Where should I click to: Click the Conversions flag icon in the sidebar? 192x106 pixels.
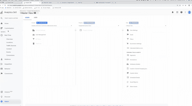[x=2, y=74]
